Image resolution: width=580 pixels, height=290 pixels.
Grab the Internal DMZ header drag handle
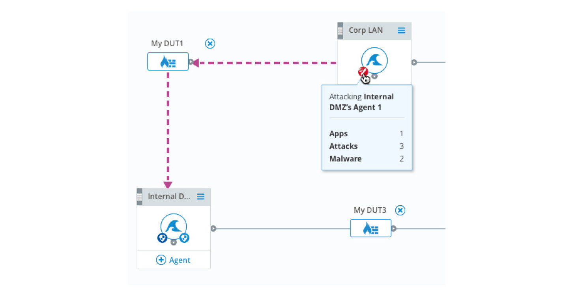pyautogui.click(x=139, y=197)
